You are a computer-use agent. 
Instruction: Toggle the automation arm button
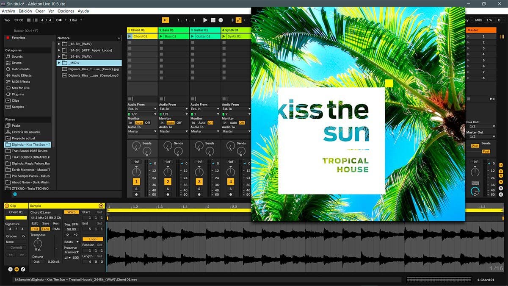click(238, 20)
